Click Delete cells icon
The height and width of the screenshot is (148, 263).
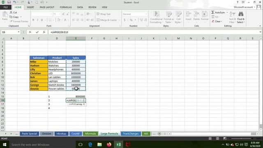tap(196, 16)
